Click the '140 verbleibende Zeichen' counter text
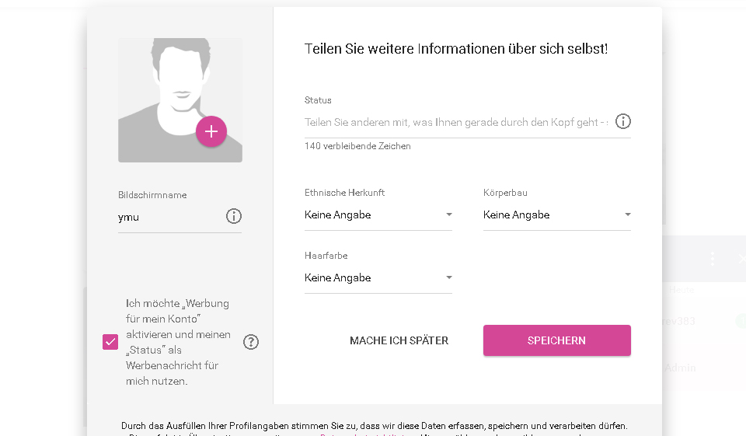 (x=357, y=146)
